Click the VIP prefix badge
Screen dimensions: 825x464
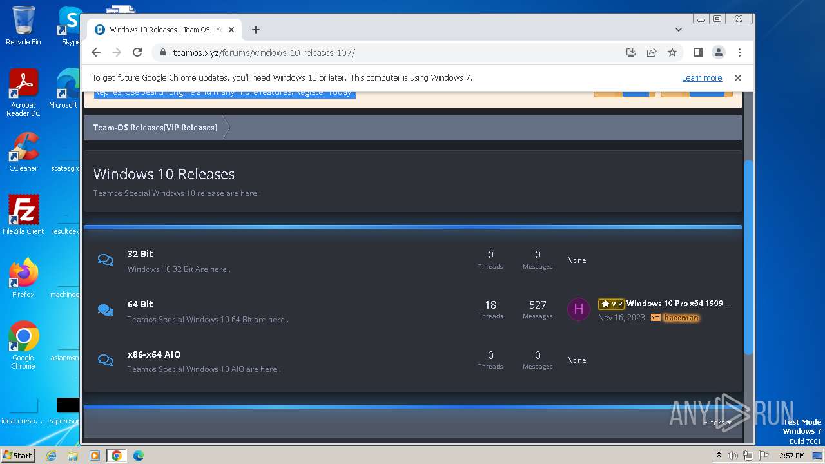[x=611, y=304]
